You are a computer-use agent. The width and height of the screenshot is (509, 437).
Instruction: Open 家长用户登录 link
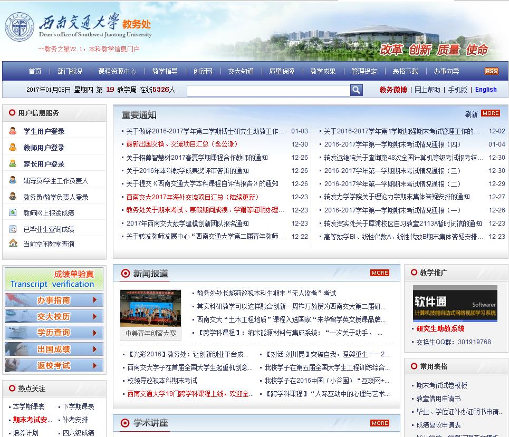[44, 164]
